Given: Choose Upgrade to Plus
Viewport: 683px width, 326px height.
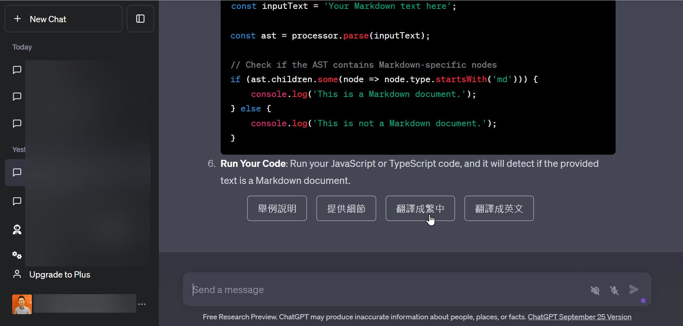Looking at the screenshot, I should 60,275.
